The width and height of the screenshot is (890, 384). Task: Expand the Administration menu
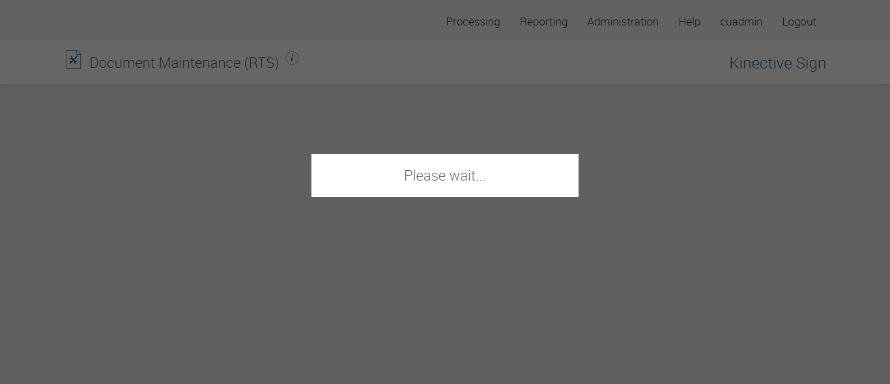point(623,22)
